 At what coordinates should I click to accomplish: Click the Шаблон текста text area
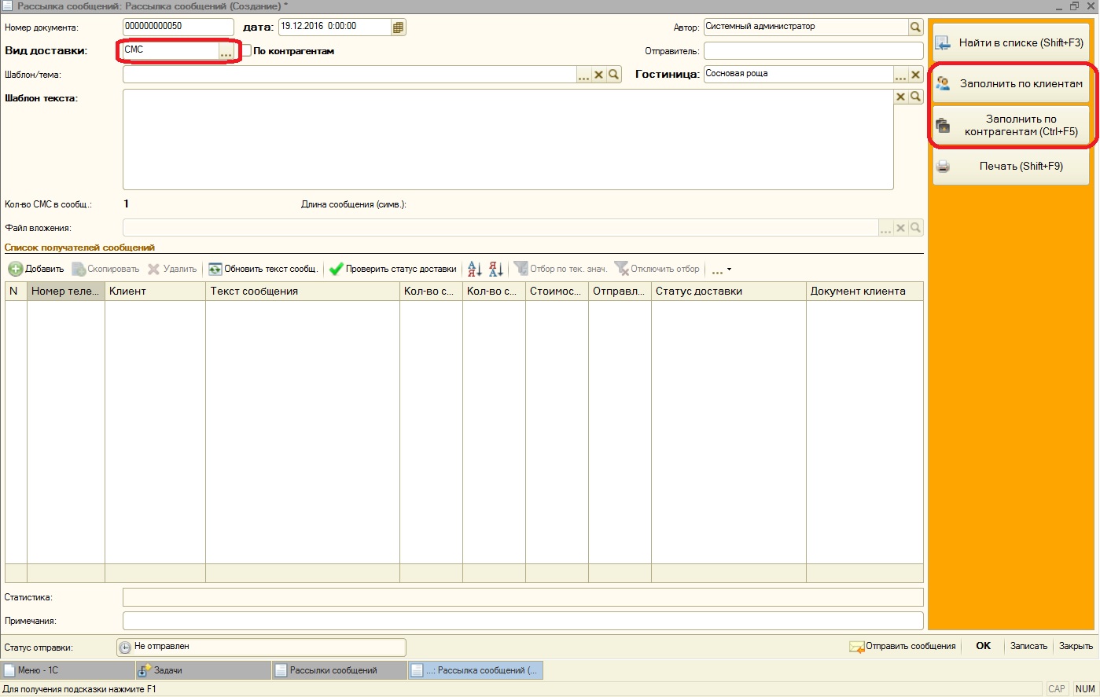coord(508,139)
